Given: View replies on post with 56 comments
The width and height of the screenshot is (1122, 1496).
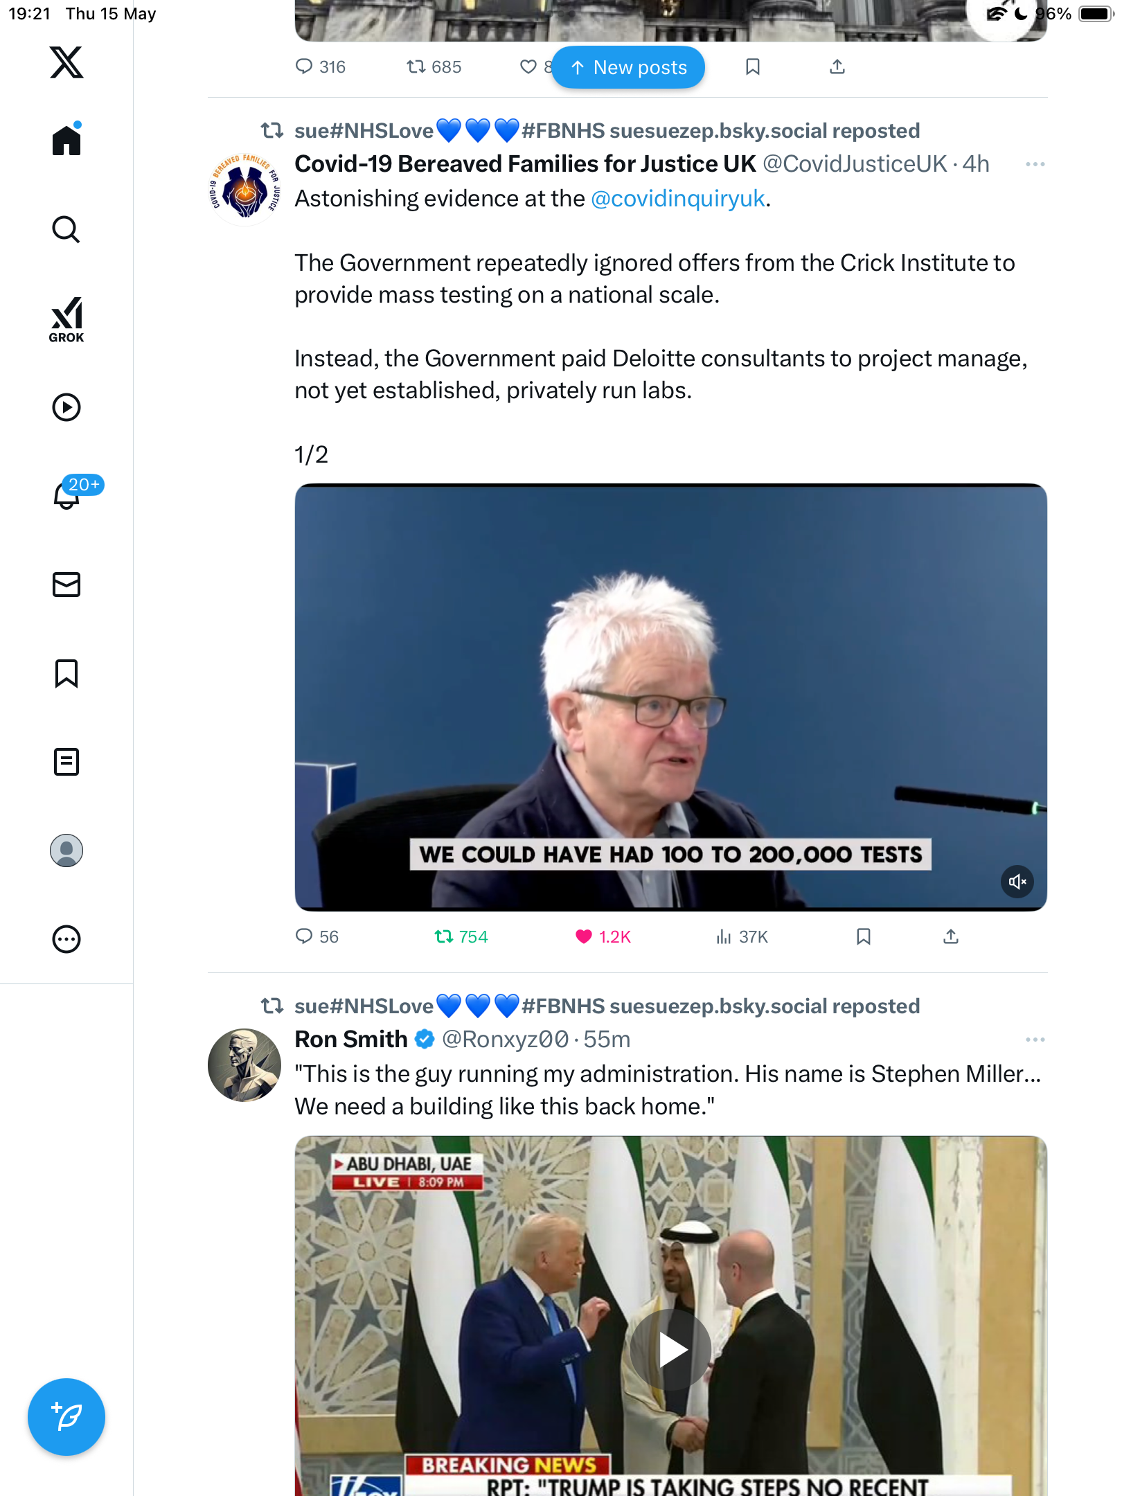Looking at the screenshot, I should 317,937.
